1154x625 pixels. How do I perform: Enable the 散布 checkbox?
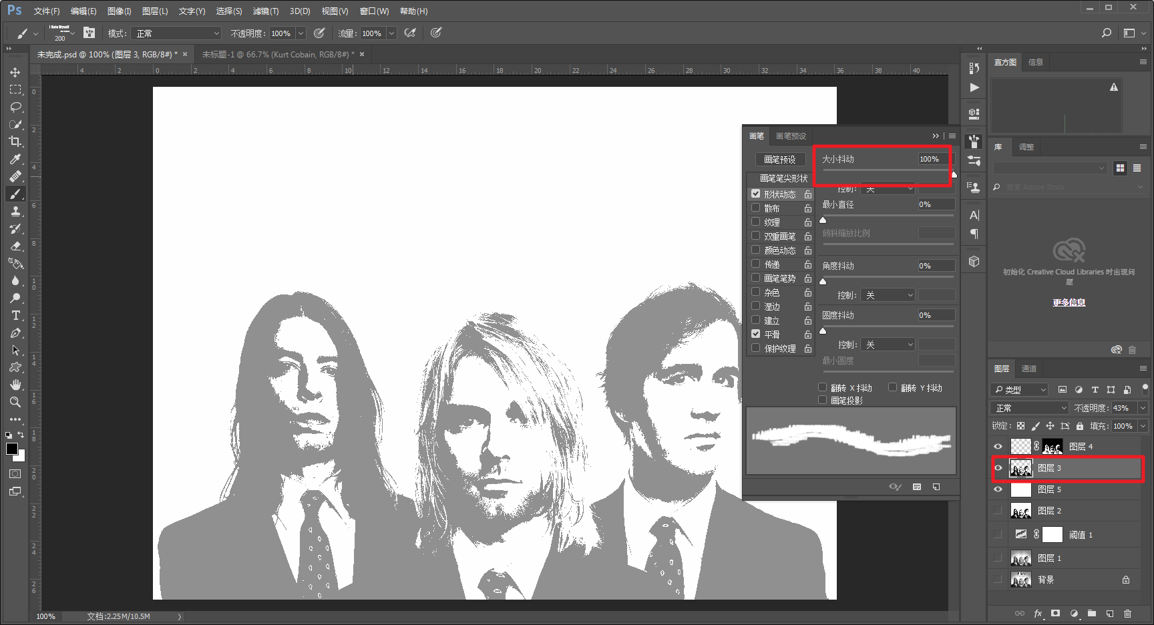click(x=756, y=208)
